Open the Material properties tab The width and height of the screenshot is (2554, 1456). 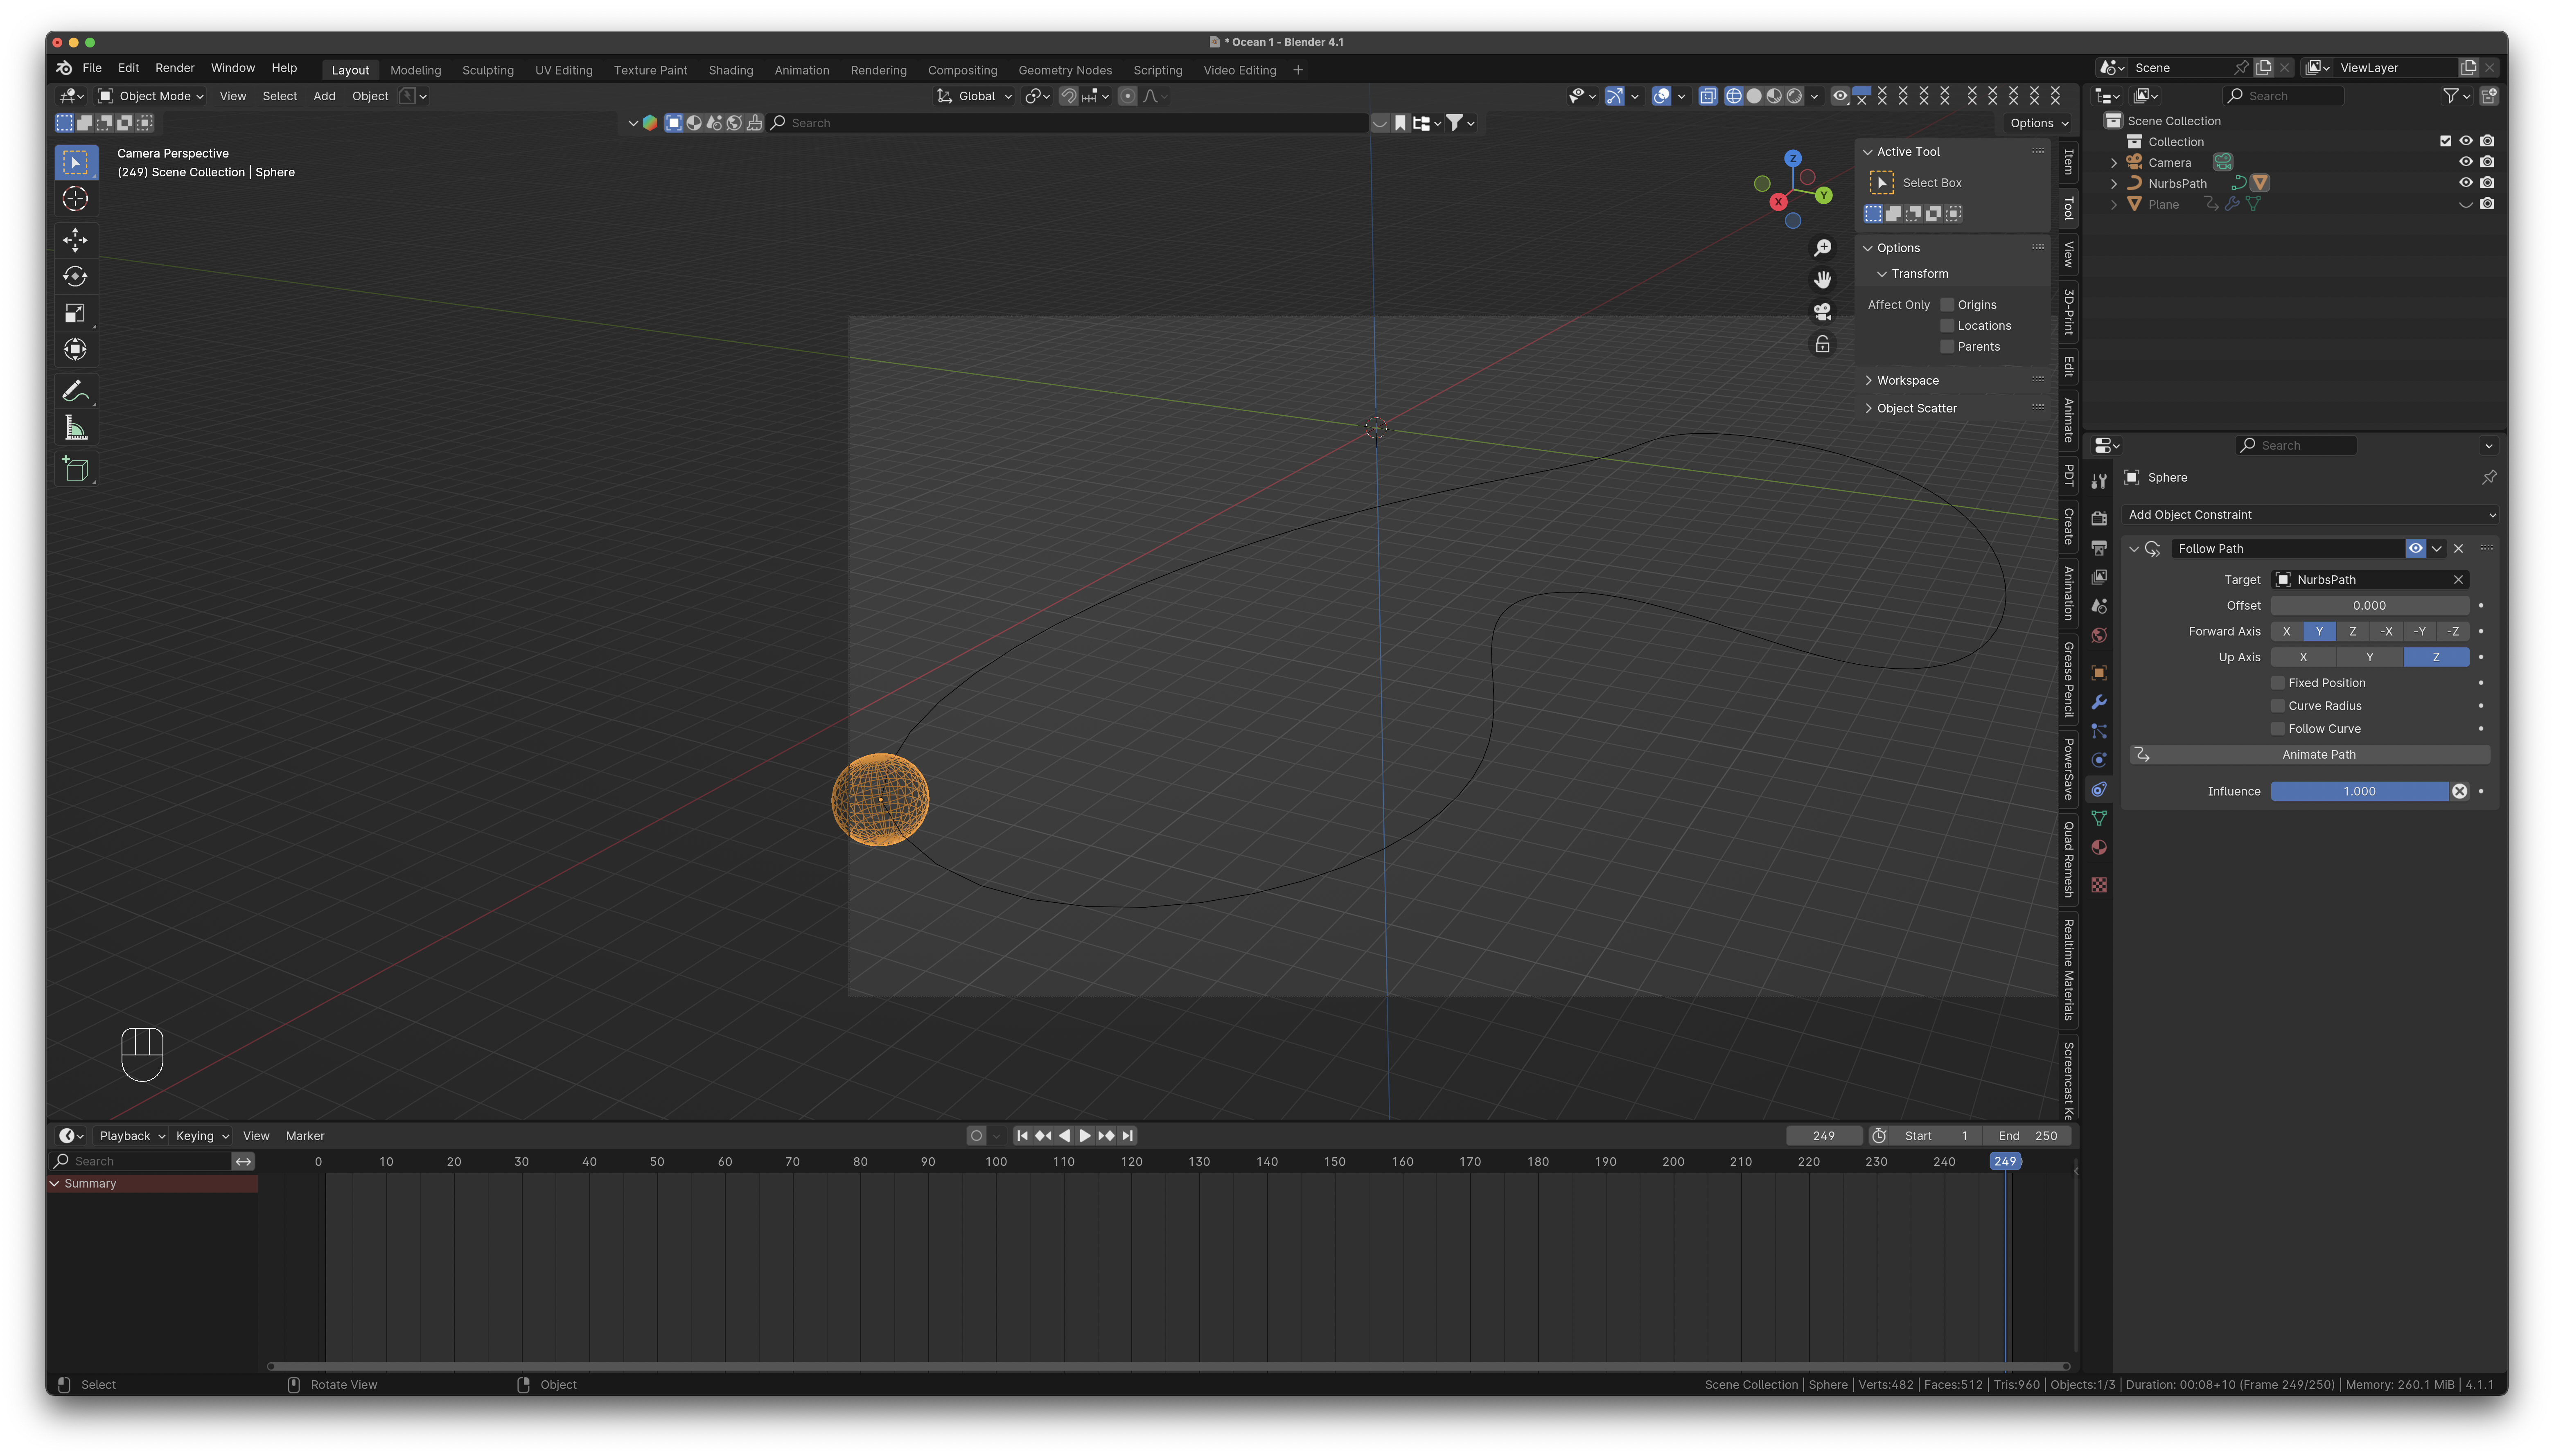[2099, 848]
